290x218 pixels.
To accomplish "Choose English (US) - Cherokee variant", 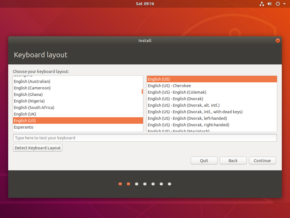I will pyautogui.click(x=212, y=86).
